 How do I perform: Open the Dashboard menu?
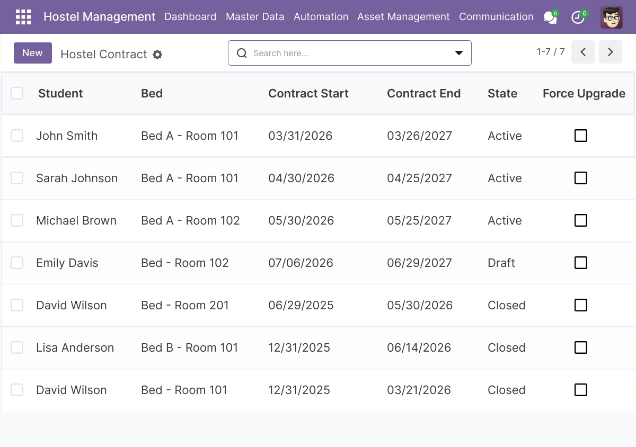(x=190, y=17)
